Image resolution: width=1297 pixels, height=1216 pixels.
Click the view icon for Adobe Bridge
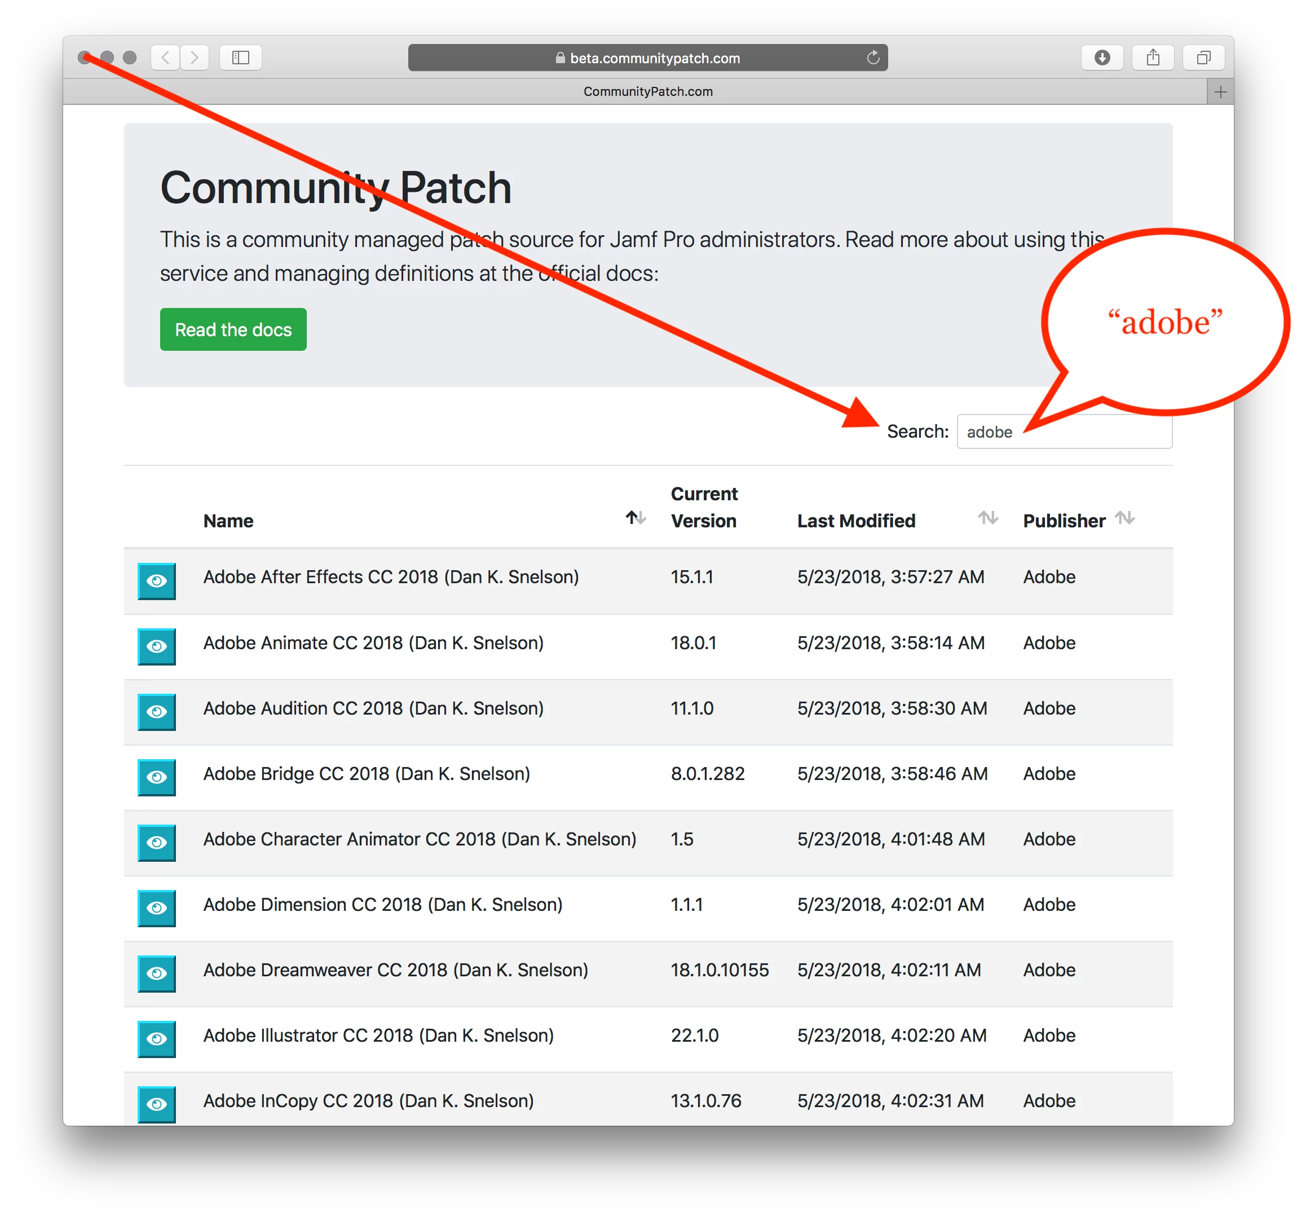click(x=157, y=777)
